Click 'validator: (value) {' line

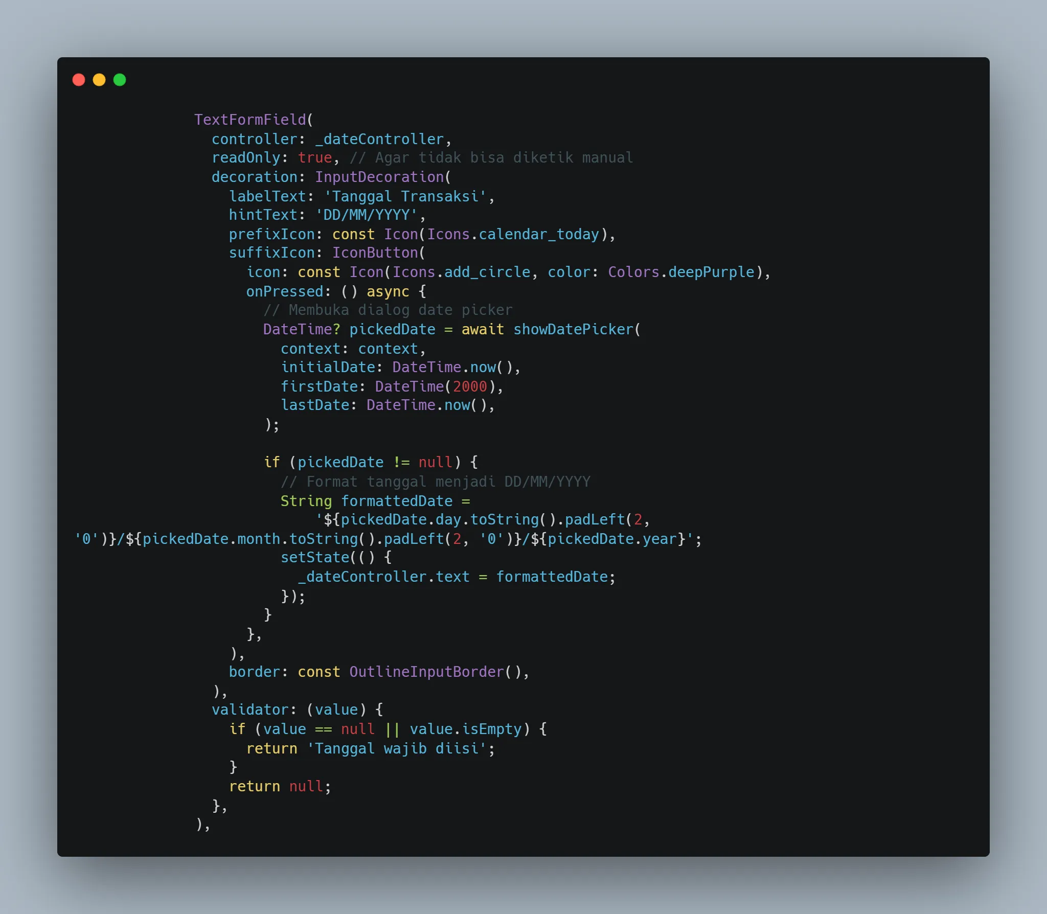(298, 710)
